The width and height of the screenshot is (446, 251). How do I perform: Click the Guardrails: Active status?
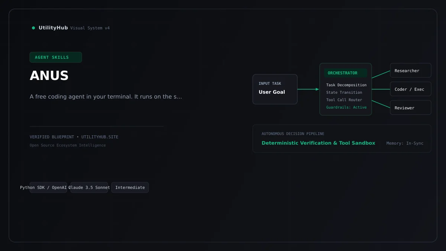(346, 107)
